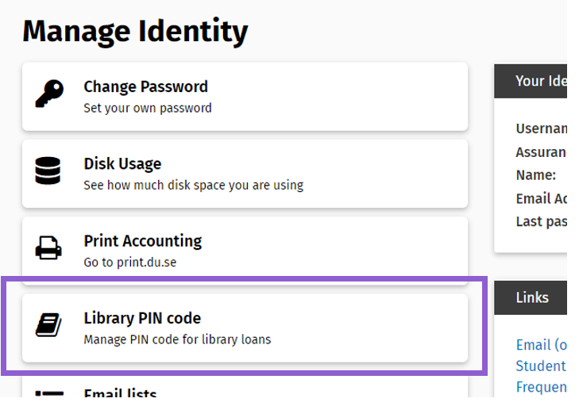This screenshot has height=406, width=579.
Task: Follow the Student link under Links
Action: 541,366
